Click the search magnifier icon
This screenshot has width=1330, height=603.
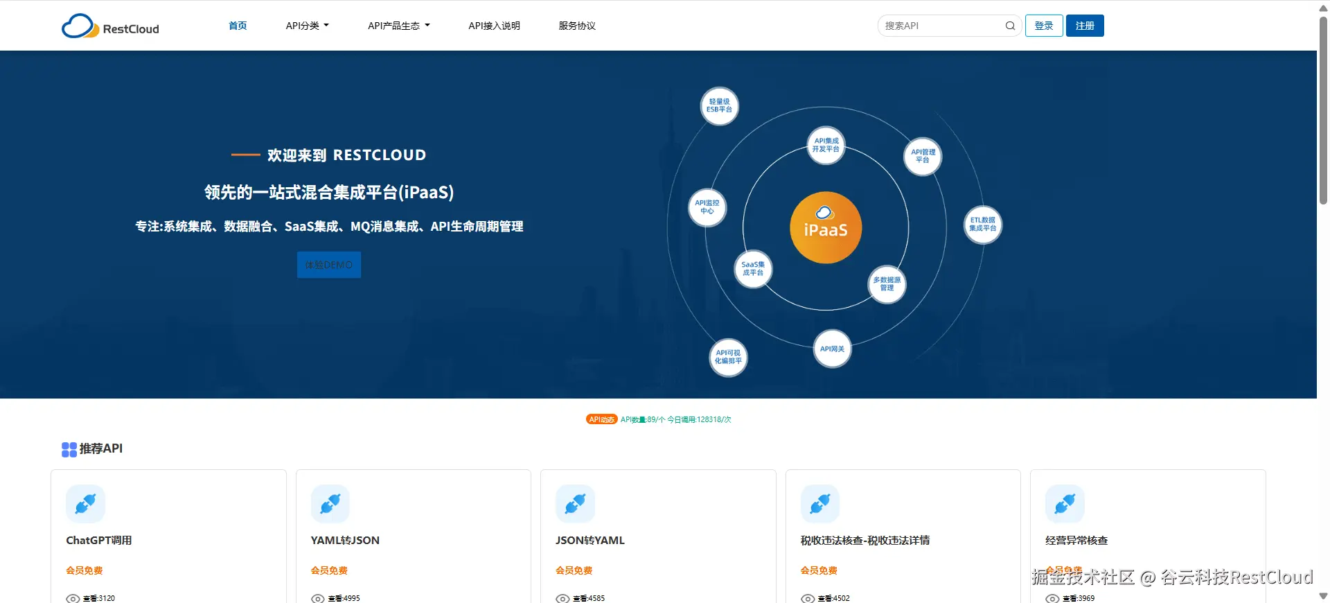click(x=1010, y=26)
